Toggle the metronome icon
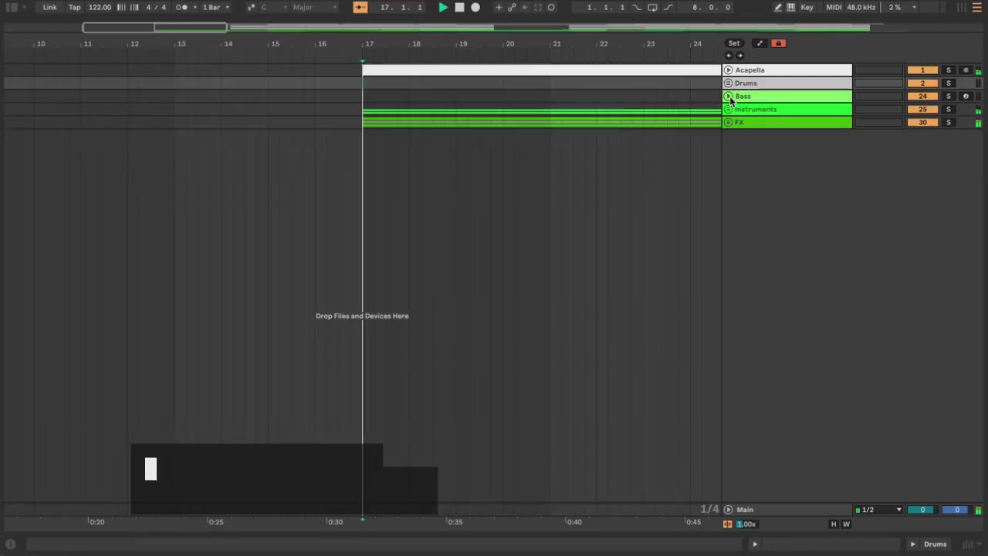The height and width of the screenshot is (556, 988). click(181, 8)
